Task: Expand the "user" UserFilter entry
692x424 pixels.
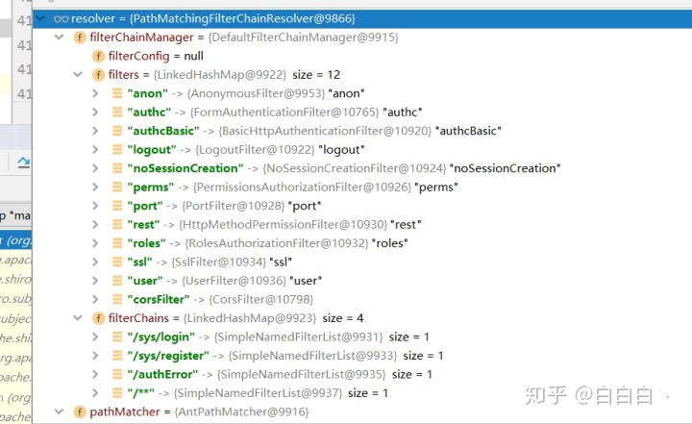Action: [x=95, y=281]
